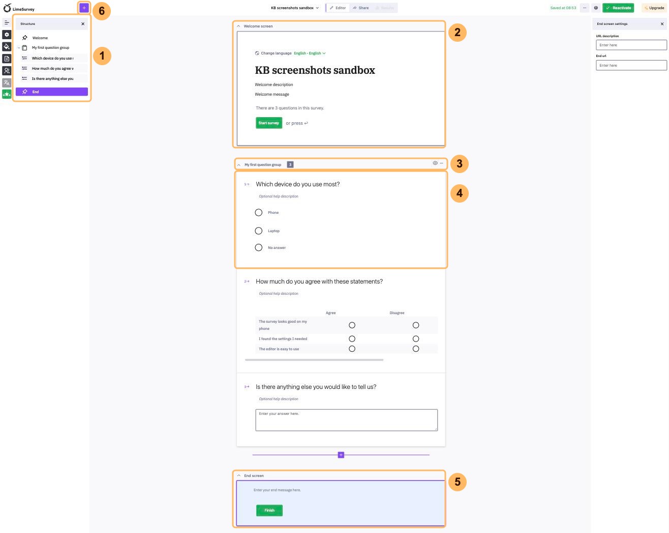Close the Structure panel

83,24
